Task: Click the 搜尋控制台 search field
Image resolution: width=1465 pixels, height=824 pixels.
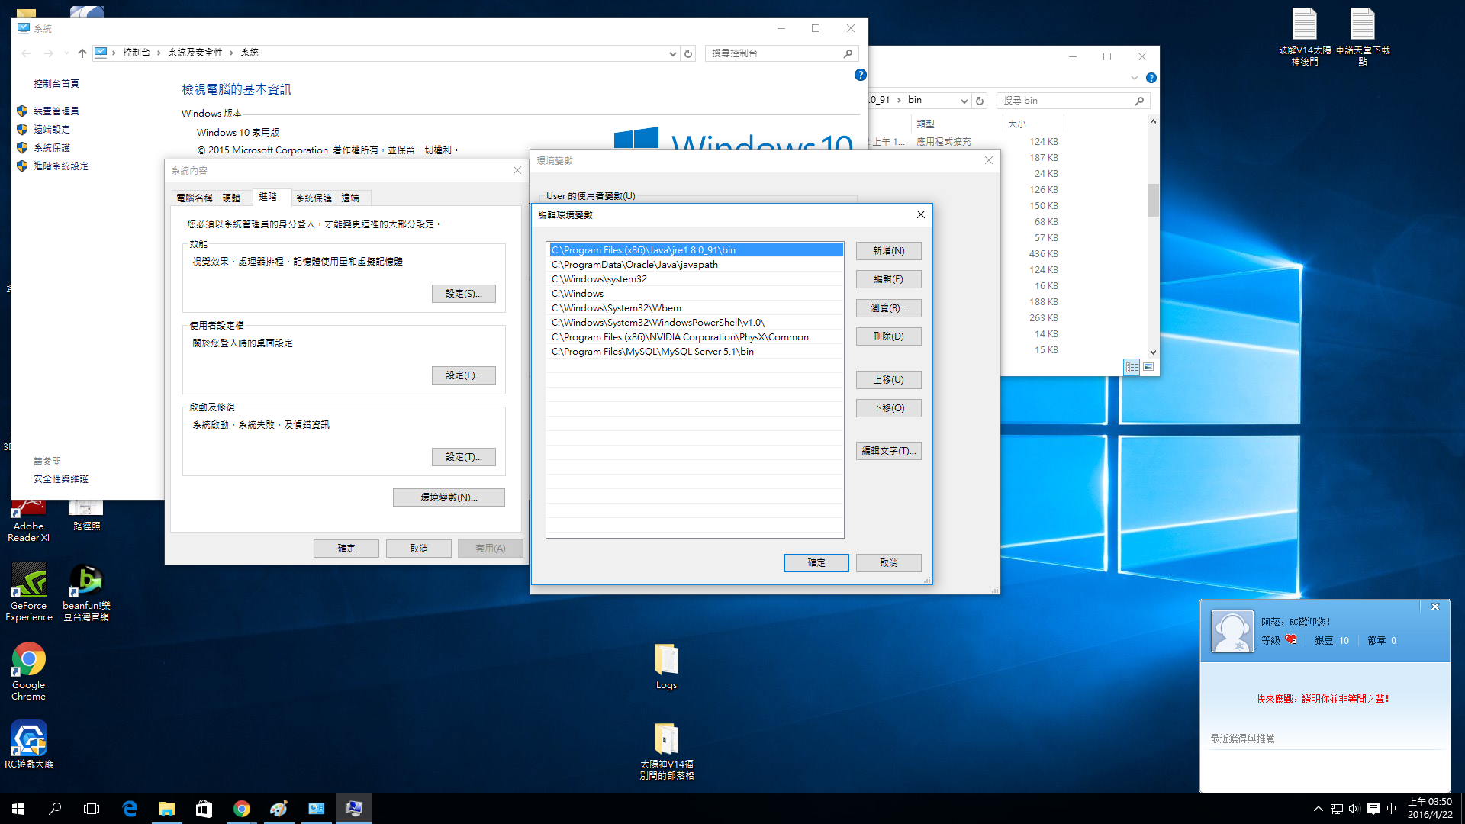Action: click(781, 53)
